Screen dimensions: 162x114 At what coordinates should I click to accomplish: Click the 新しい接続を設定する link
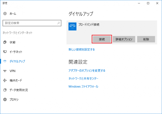pos(82,50)
